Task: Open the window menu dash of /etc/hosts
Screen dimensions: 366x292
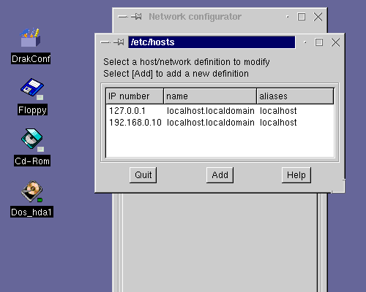Action: click(x=105, y=42)
